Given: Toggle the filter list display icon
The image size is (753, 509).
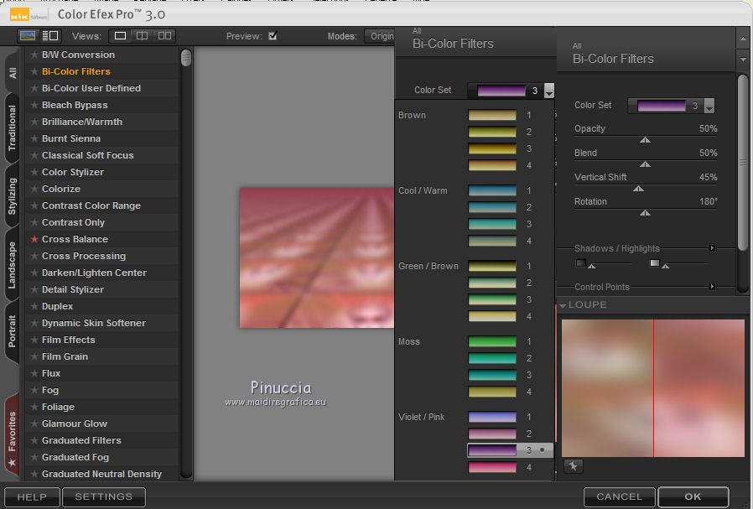Looking at the screenshot, I should (50, 35).
